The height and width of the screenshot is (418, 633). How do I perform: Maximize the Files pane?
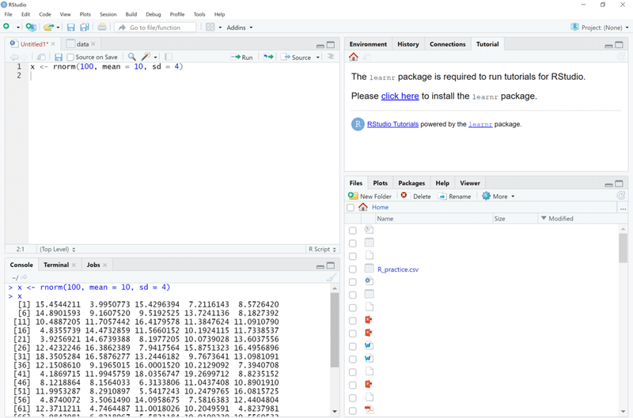619,184
